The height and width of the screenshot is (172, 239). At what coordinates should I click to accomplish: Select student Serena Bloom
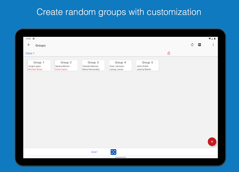tap(63, 66)
